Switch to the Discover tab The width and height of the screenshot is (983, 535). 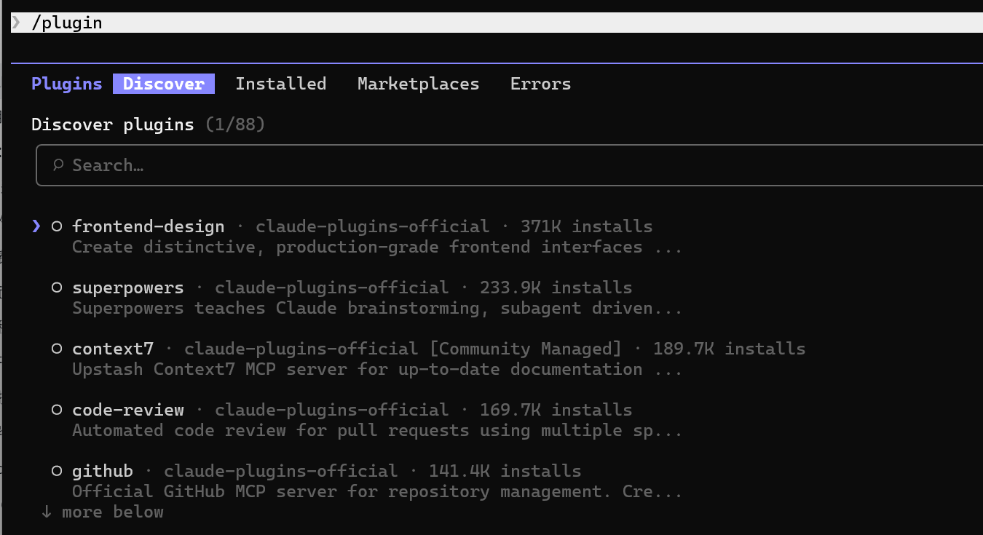coord(164,84)
